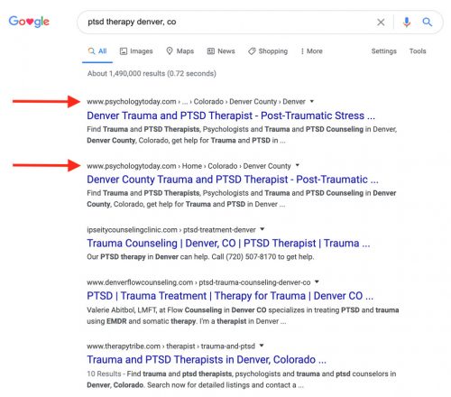The height and width of the screenshot is (397, 451).
Task: Expand arrow next to denverflowcounseling.com URL
Action: click(x=317, y=282)
